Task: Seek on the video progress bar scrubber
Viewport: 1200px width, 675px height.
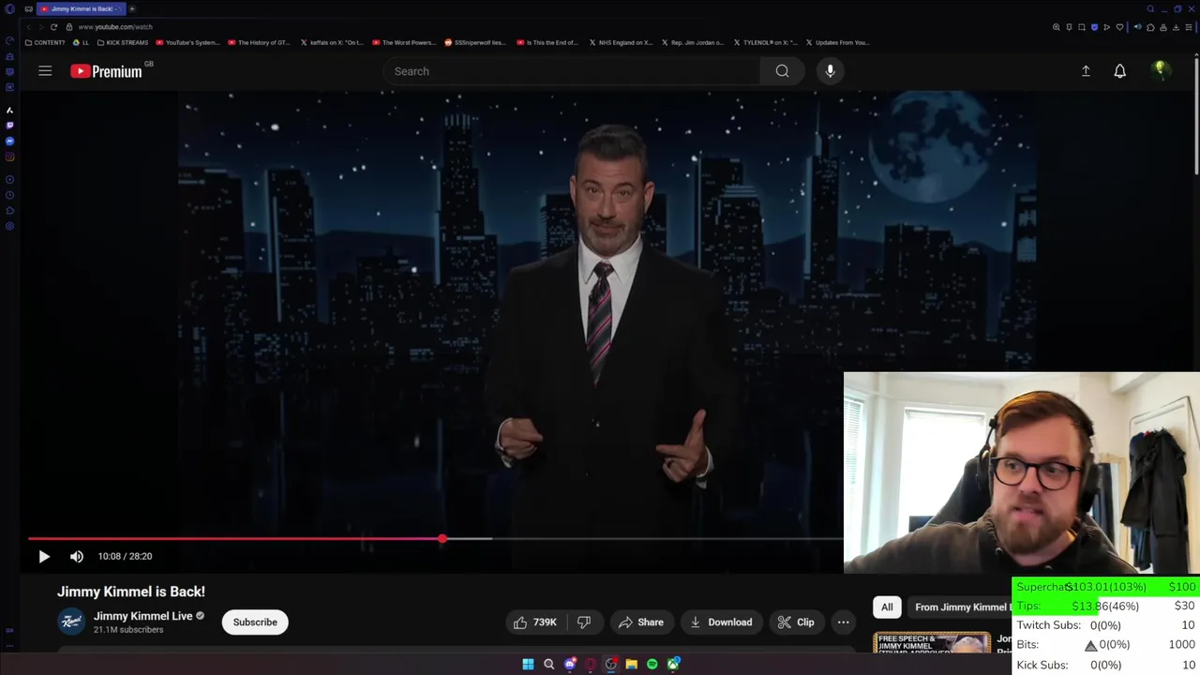Action: coord(442,539)
